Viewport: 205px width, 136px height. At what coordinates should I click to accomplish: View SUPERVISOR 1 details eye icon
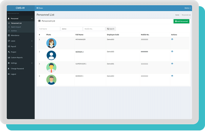tap(172, 64)
